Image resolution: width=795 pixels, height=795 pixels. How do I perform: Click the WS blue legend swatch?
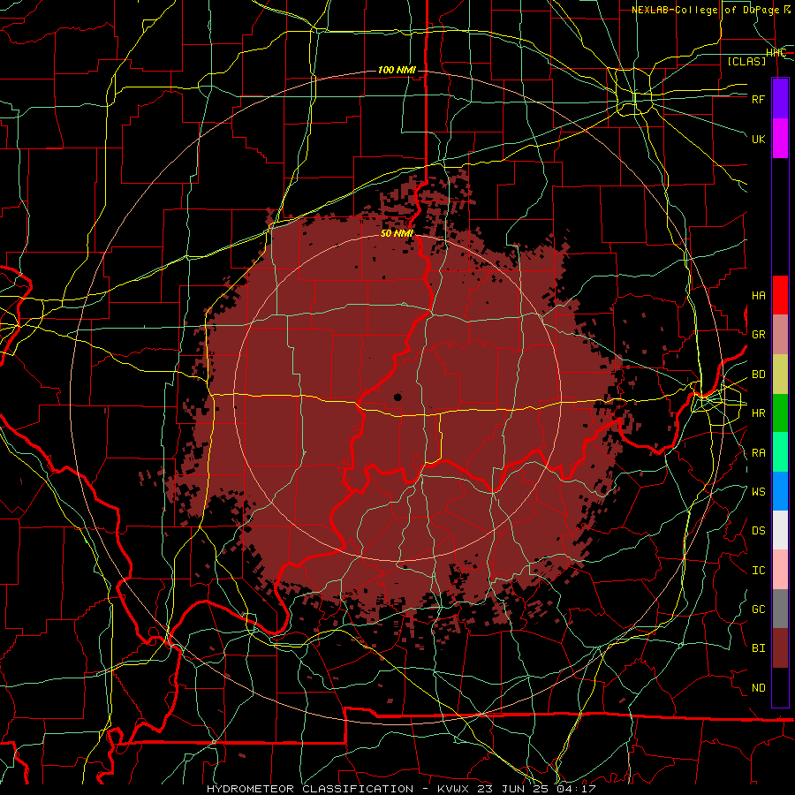[x=780, y=491]
